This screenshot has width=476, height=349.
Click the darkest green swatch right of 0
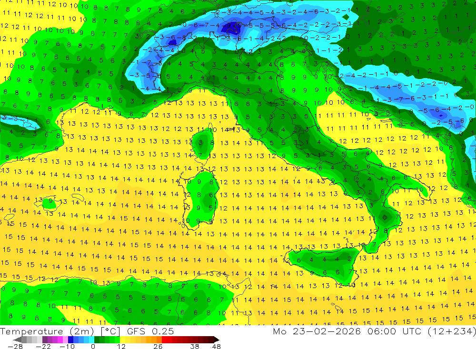click(97, 339)
